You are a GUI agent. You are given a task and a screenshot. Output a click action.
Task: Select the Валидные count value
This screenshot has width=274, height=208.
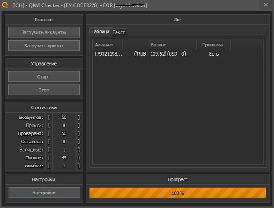(64, 150)
